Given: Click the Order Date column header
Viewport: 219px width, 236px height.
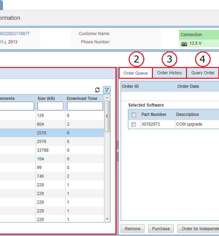Looking at the screenshot, I should click(x=188, y=86).
